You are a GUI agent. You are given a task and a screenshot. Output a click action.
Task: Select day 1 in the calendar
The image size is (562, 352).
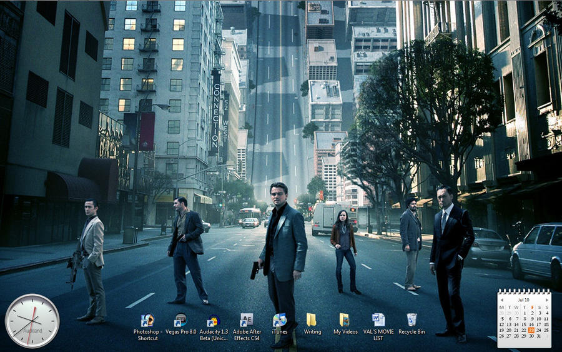[x=525, y=313]
